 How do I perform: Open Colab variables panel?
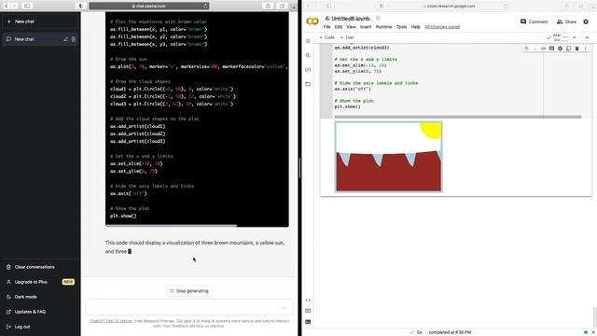(308, 70)
